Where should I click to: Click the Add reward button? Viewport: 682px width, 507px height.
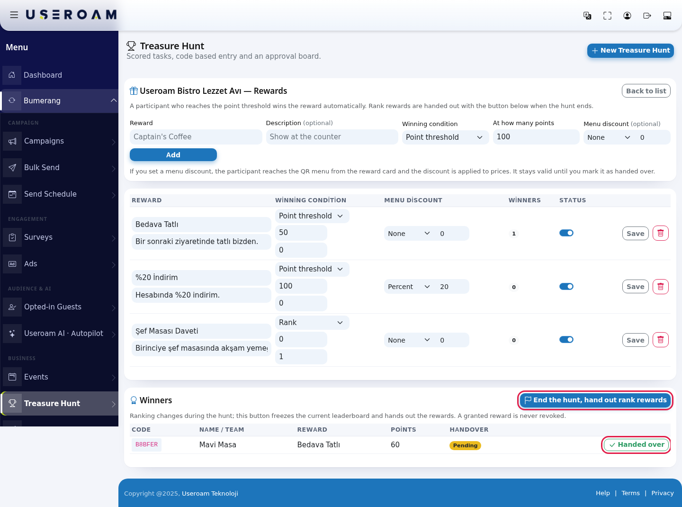[173, 155]
